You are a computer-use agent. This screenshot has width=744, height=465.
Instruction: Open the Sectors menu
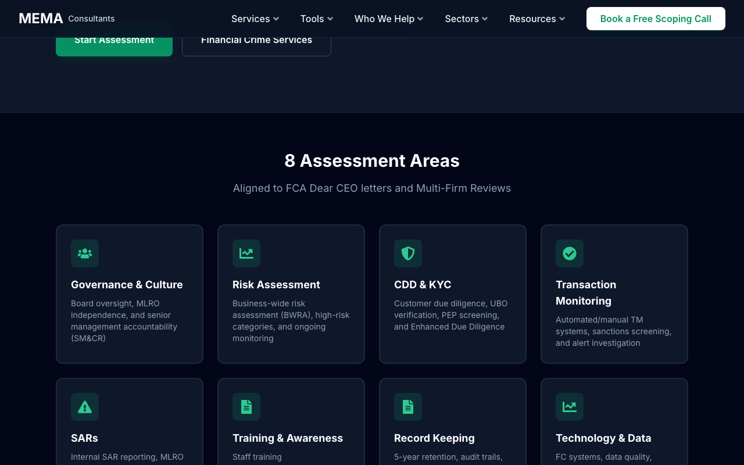[x=466, y=19]
